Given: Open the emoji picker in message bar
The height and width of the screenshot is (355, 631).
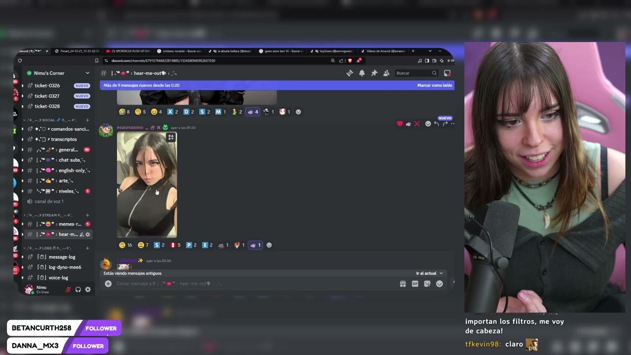Looking at the screenshot, I should click(439, 284).
